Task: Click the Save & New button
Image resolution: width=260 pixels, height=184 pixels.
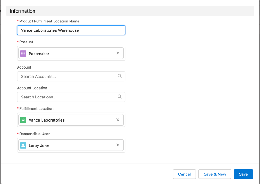Action: coord(215,174)
